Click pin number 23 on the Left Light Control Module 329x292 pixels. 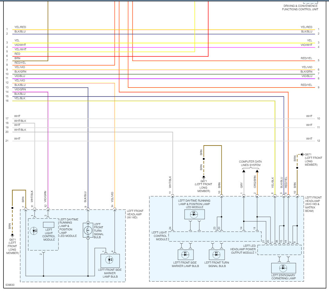pyautogui.click(x=214, y=228)
